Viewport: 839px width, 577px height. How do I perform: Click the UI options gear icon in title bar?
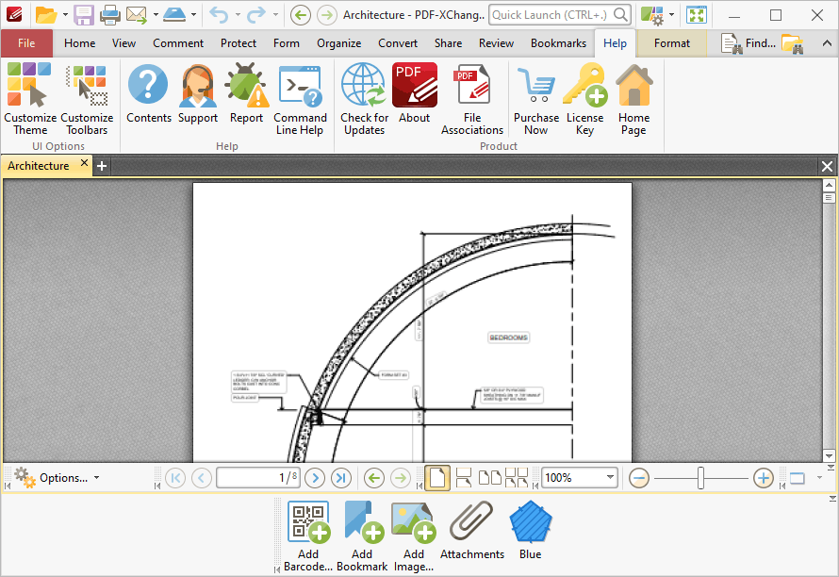point(651,15)
